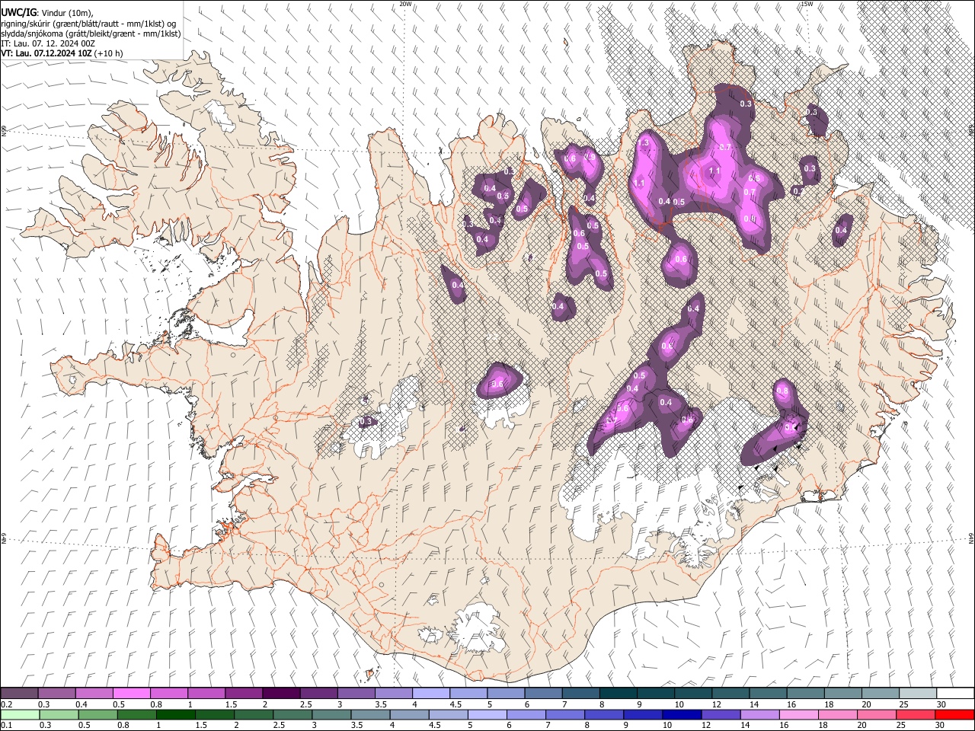This screenshot has height=731, width=975.
Task: Click the 4–4.5 slate blue rain scale swatch
Action: tap(409, 715)
